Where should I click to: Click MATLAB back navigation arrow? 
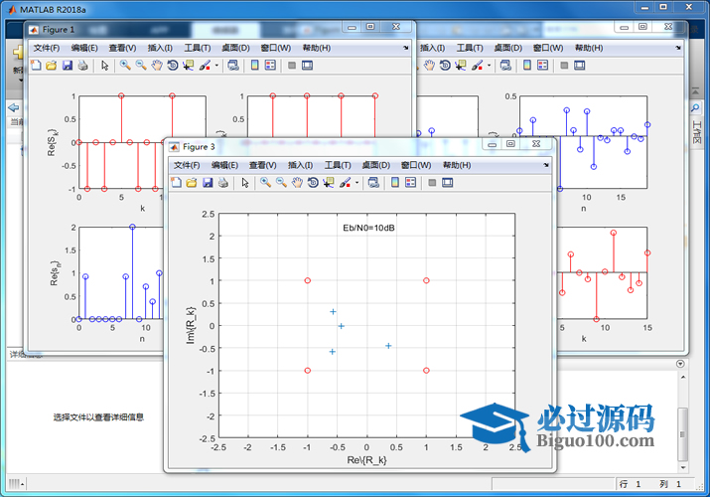pyautogui.click(x=14, y=107)
